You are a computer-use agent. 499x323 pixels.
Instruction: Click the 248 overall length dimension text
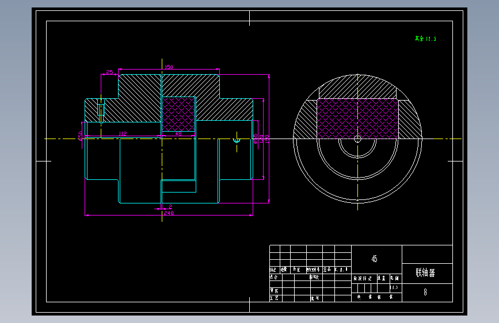(x=169, y=213)
